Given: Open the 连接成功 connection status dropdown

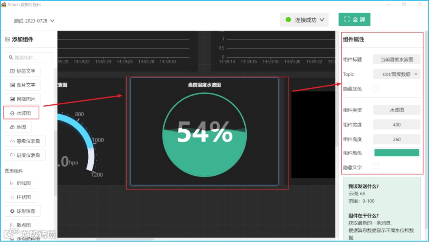Looking at the screenshot, I should [304, 20].
